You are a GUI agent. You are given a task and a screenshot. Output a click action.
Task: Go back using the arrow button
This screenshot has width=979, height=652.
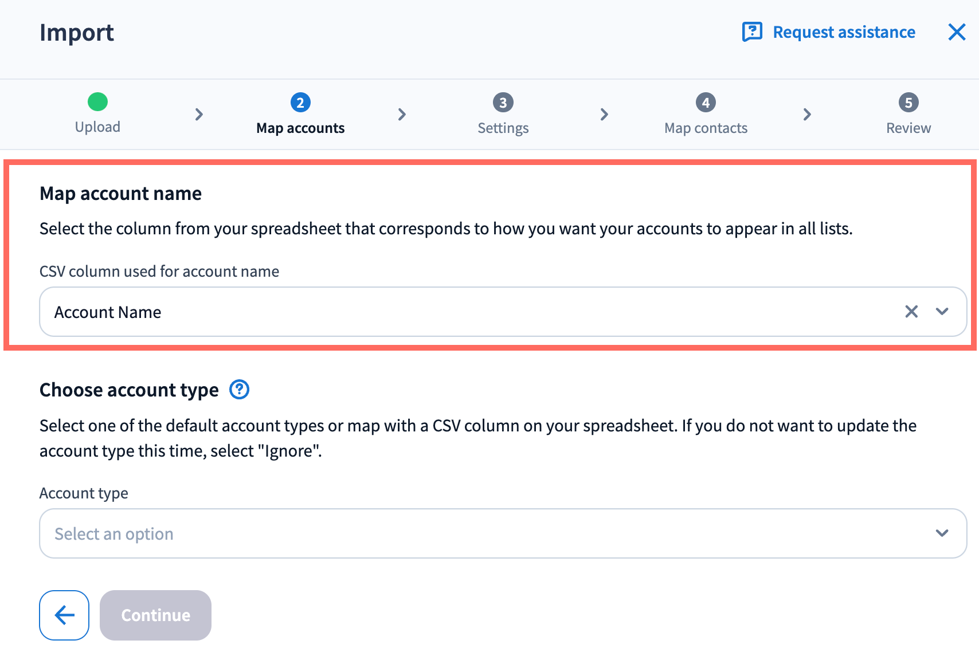pyautogui.click(x=64, y=615)
